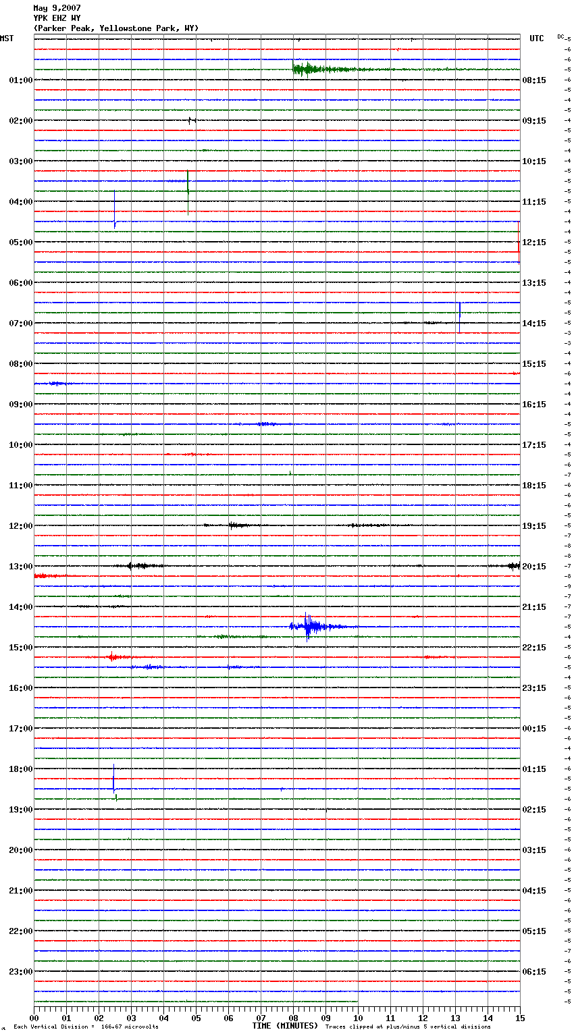Viewport: 574px width, 1036px height.
Task: Click the 14:15 UTC time label
Action: point(534,323)
